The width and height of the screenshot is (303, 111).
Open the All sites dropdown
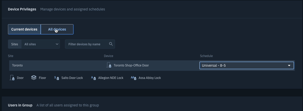click(41, 44)
